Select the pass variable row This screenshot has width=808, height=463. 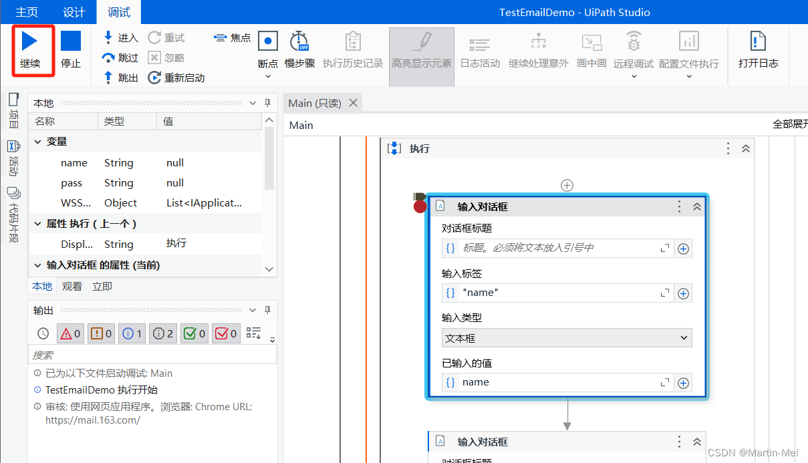click(x=146, y=183)
